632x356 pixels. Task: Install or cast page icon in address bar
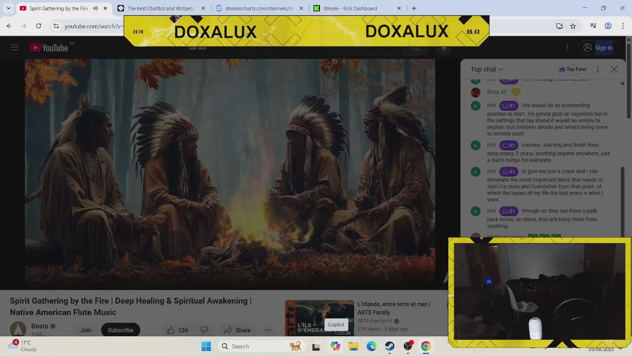click(559, 26)
